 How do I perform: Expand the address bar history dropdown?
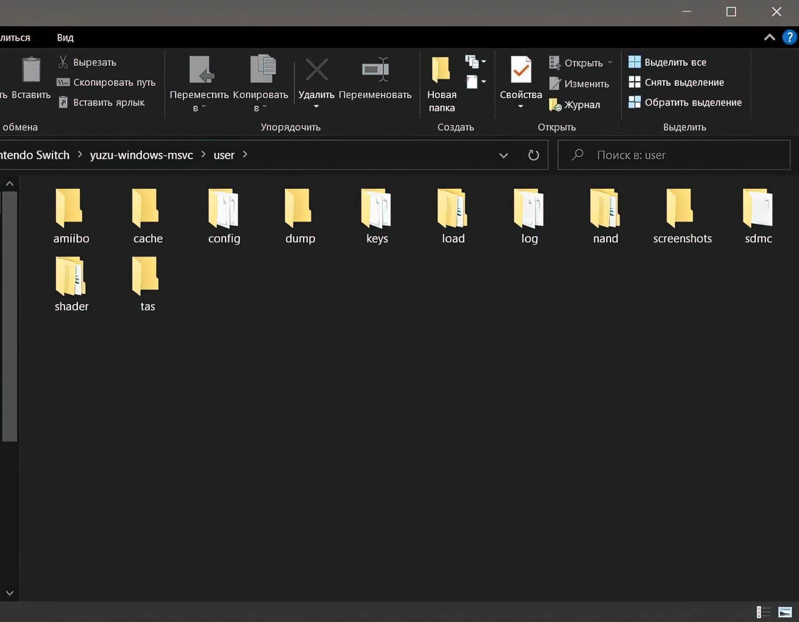coord(503,155)
